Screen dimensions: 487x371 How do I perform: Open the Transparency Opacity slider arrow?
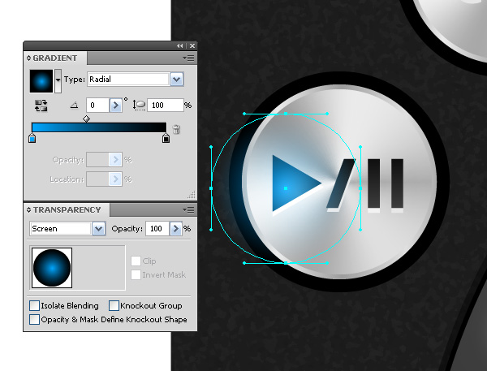[x=176, y=229]
